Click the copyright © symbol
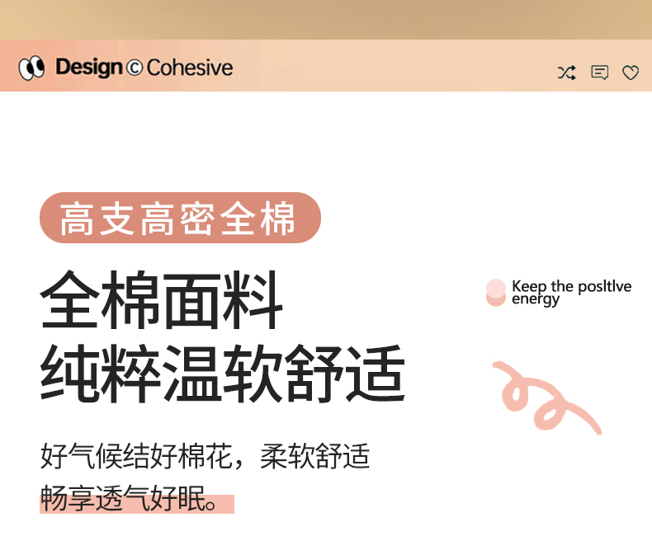 pyautogui.click(x=135, y=68)
